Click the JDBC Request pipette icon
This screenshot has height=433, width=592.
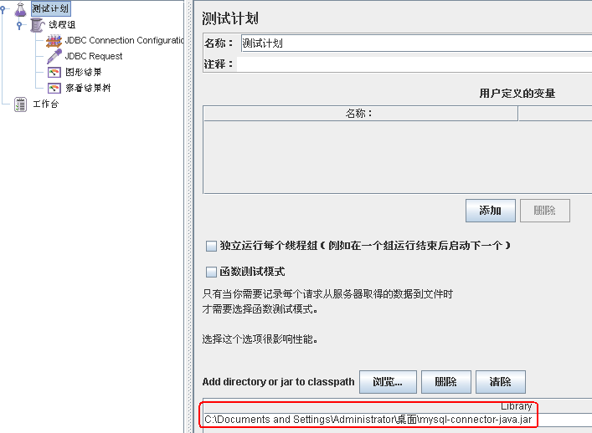[54, 57]
